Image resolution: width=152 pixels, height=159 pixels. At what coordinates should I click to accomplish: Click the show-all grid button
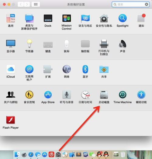coord(36,4)
